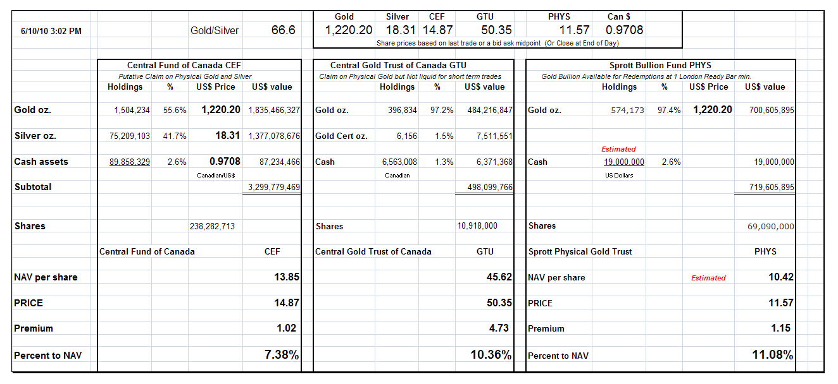The height and width of the screenshot is (384, 838).
Task: Select GTU gold holdings 396,834
Action: coord(403,110)
